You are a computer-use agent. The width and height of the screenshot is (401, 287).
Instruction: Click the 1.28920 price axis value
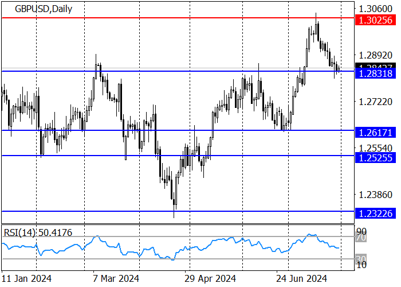376,55
